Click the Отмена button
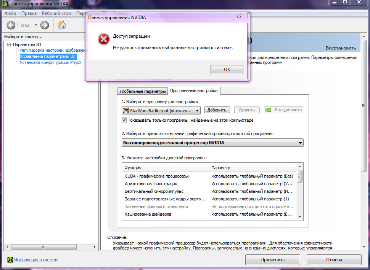The width and height of the screenshot is (370, 270). [334, 260]
